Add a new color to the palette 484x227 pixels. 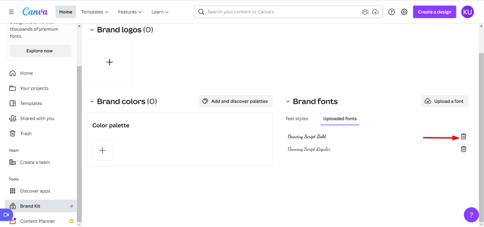pos(102,151)
